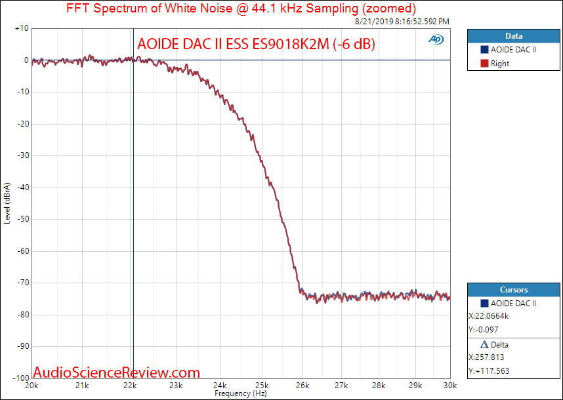The image size is (563, 400).
Task: Select 'AOIDE DAC II' label in Cursors panel
Action: pyautogui.click(x=513, y=304)
